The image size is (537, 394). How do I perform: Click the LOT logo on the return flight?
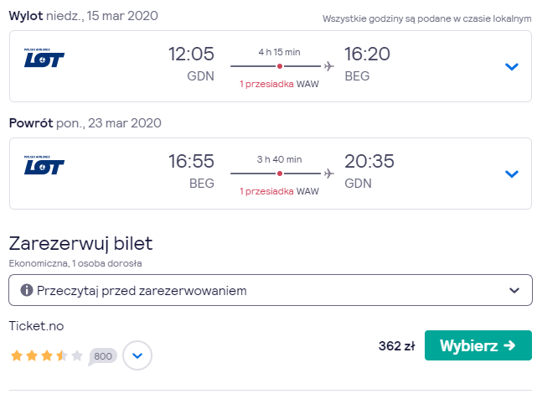point(44,165)
